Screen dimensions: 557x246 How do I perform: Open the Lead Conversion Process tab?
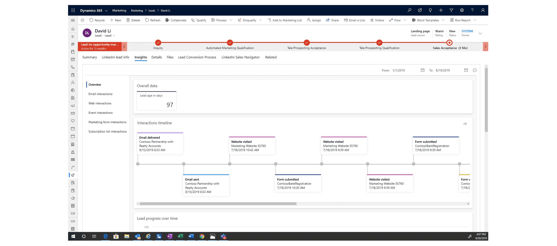click(197, 57)
